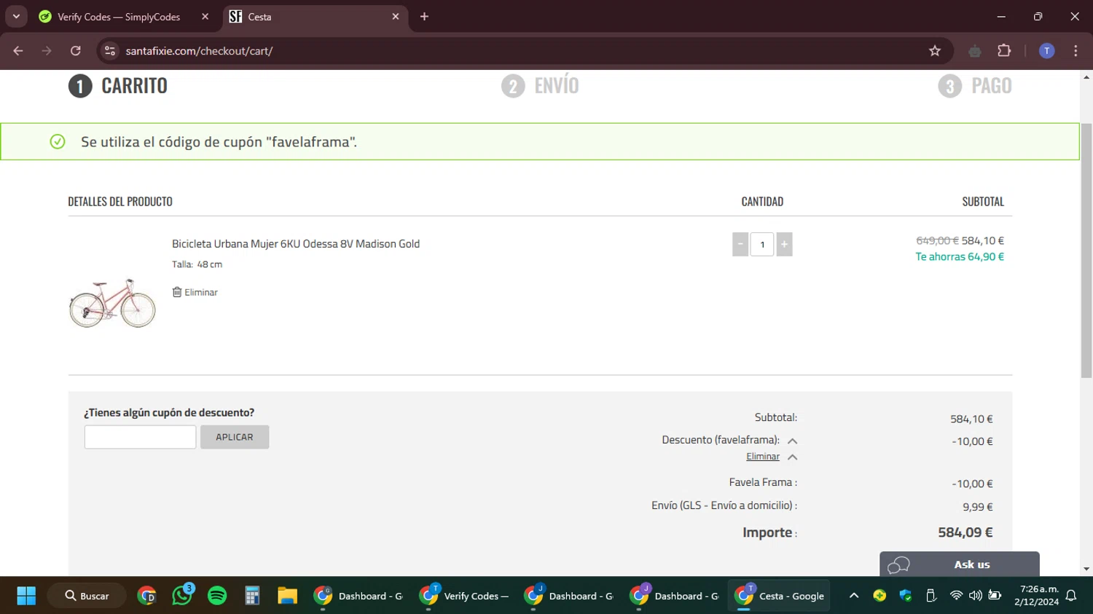The height and width of the screenshot is (614, 1093).
Task: Collapse the Descuento (favelaframa) chevron
Action: tap(792, 441)
